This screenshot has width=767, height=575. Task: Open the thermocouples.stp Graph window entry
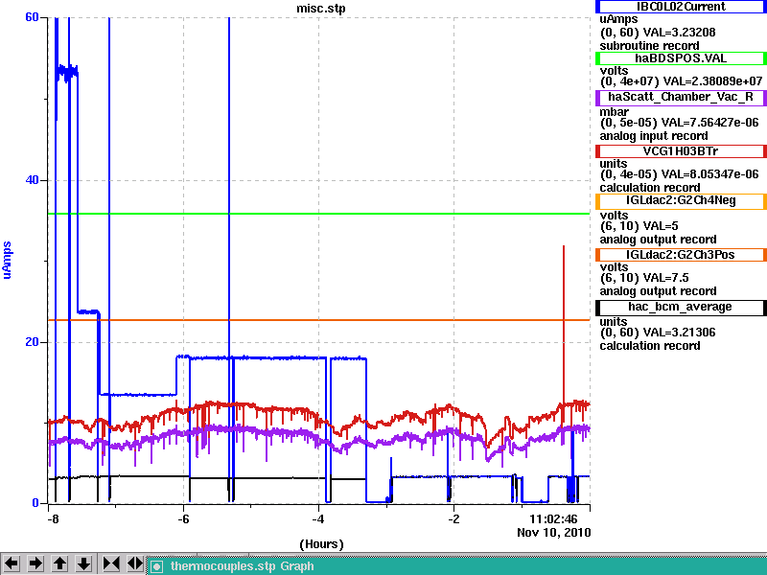[x=457, y=566]
